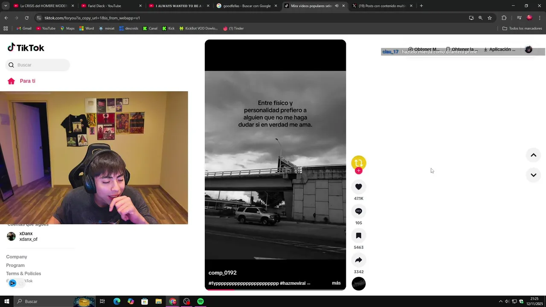
Task: Open Todos los marcadores folder
Action: (522, 29)
